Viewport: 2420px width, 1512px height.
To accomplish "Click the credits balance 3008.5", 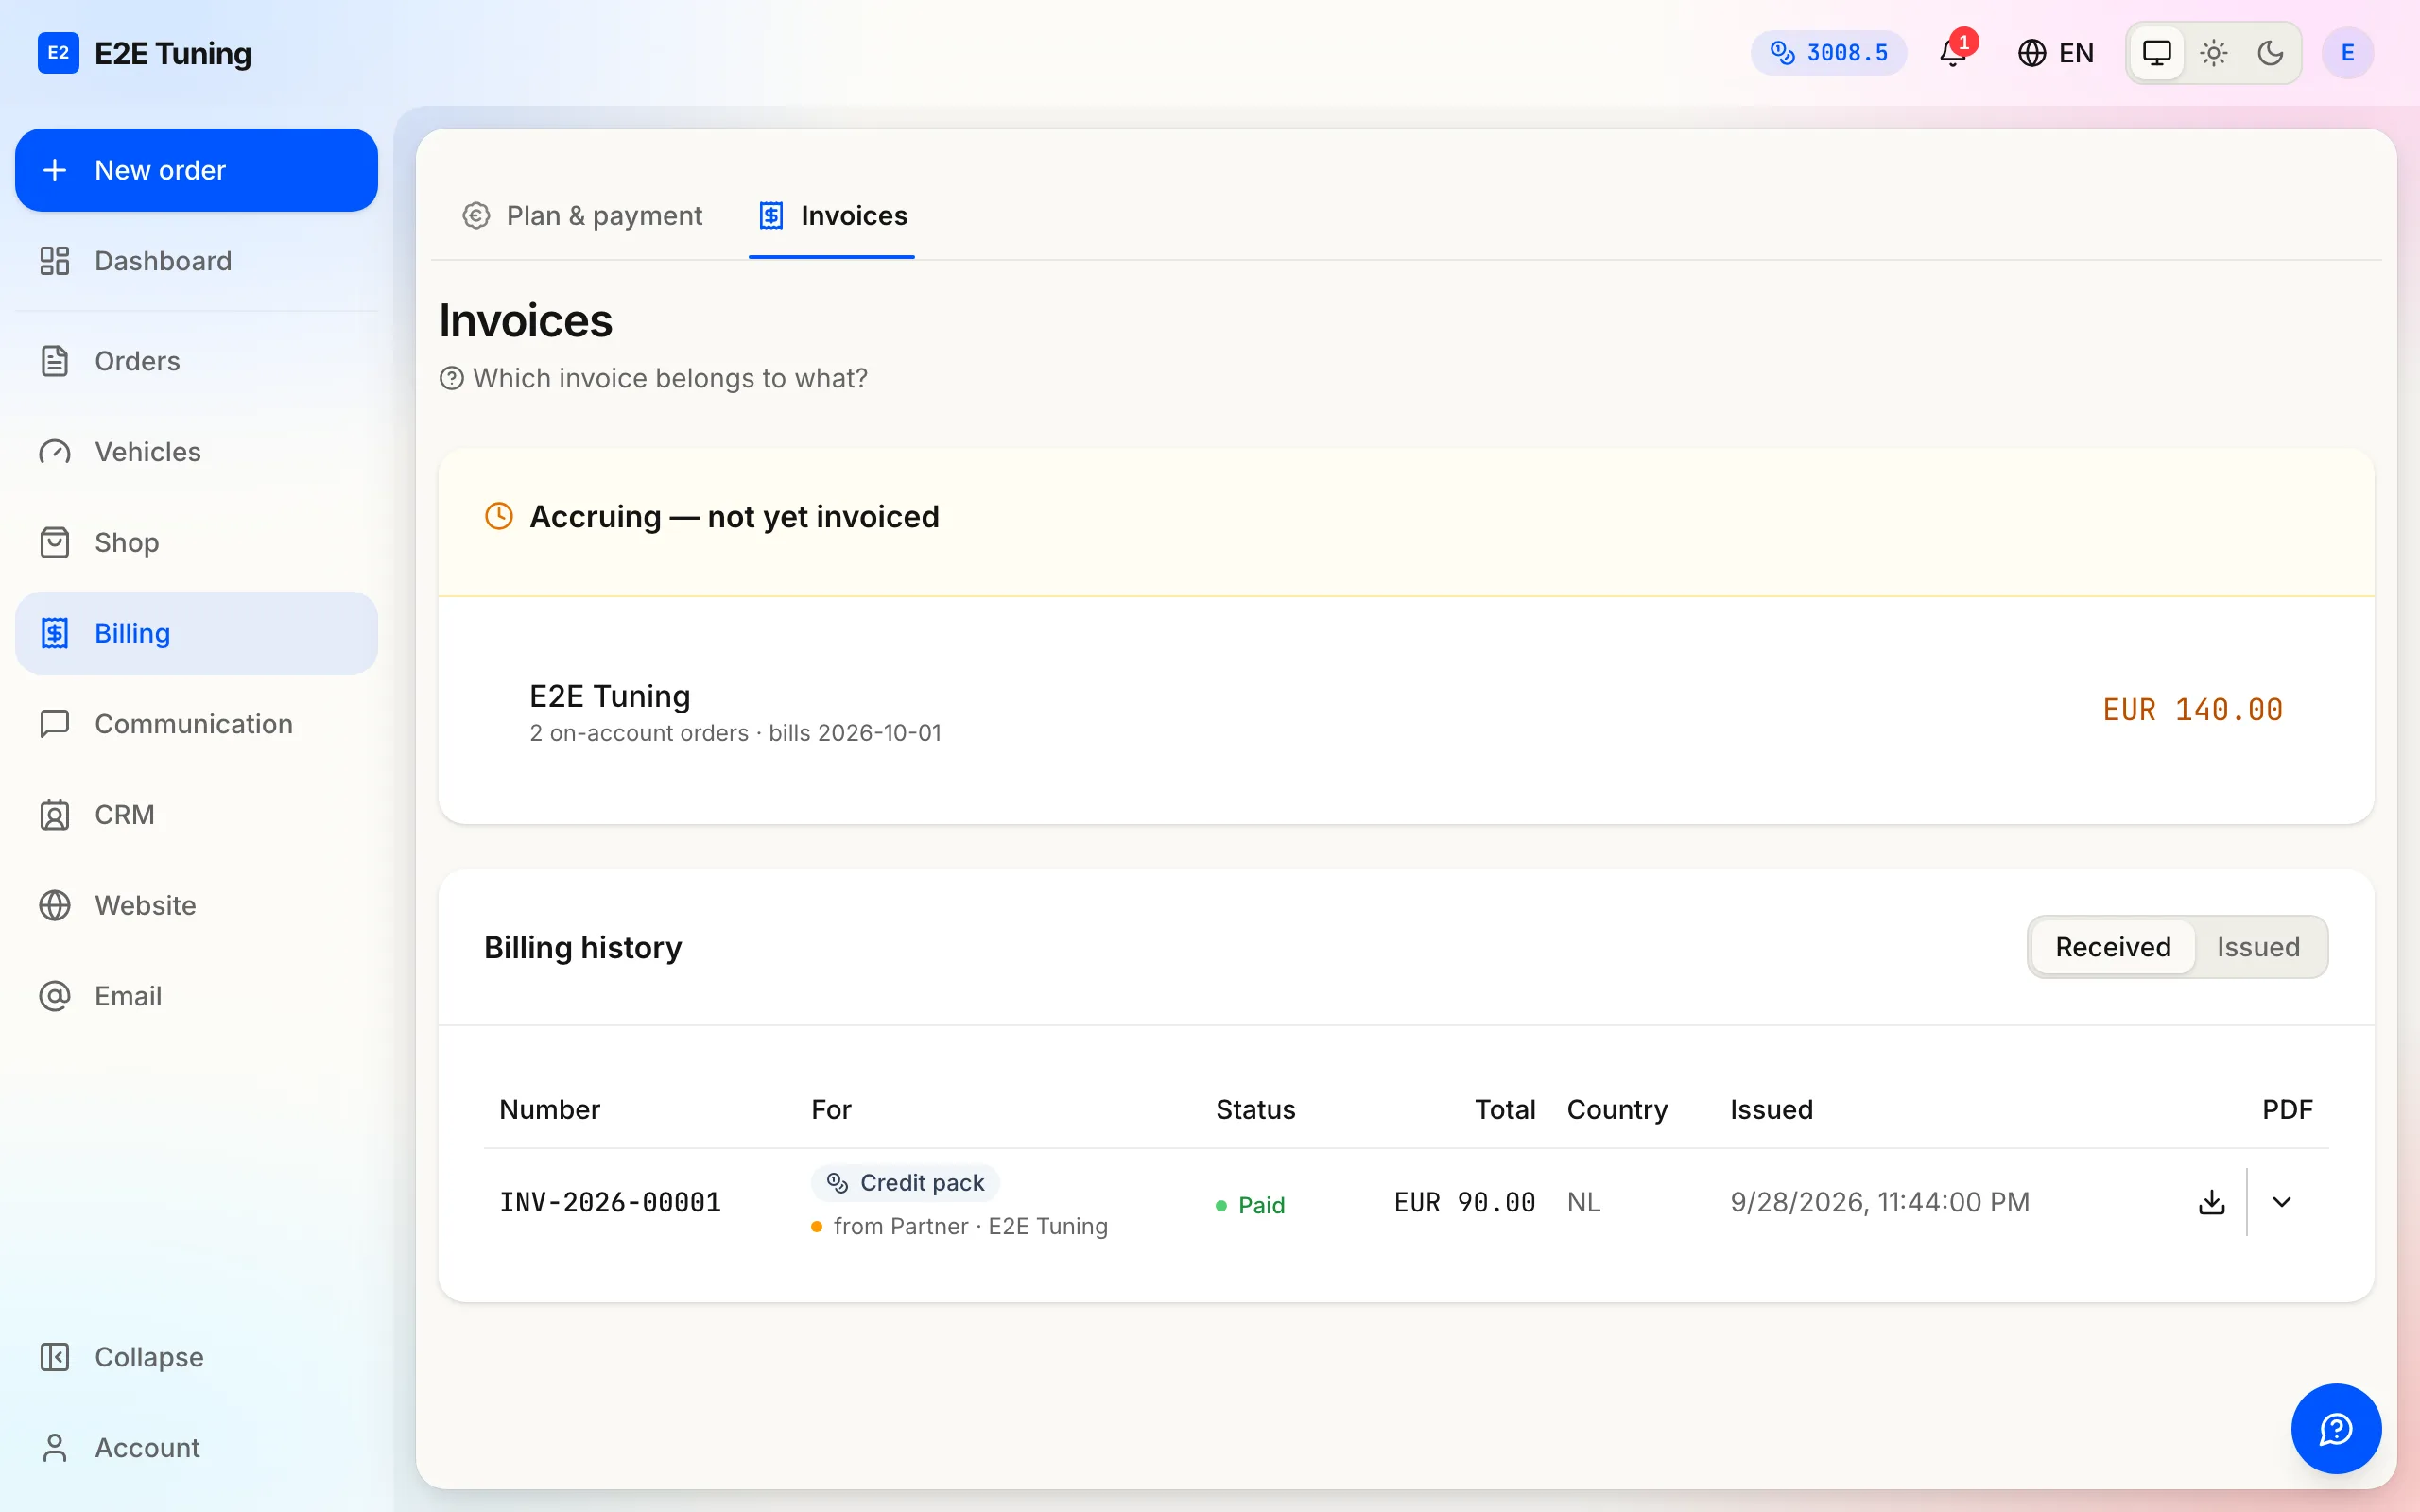I will coord(1829,53).
